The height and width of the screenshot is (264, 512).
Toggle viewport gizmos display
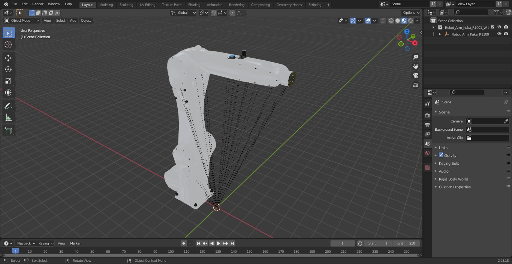point(353,21)
